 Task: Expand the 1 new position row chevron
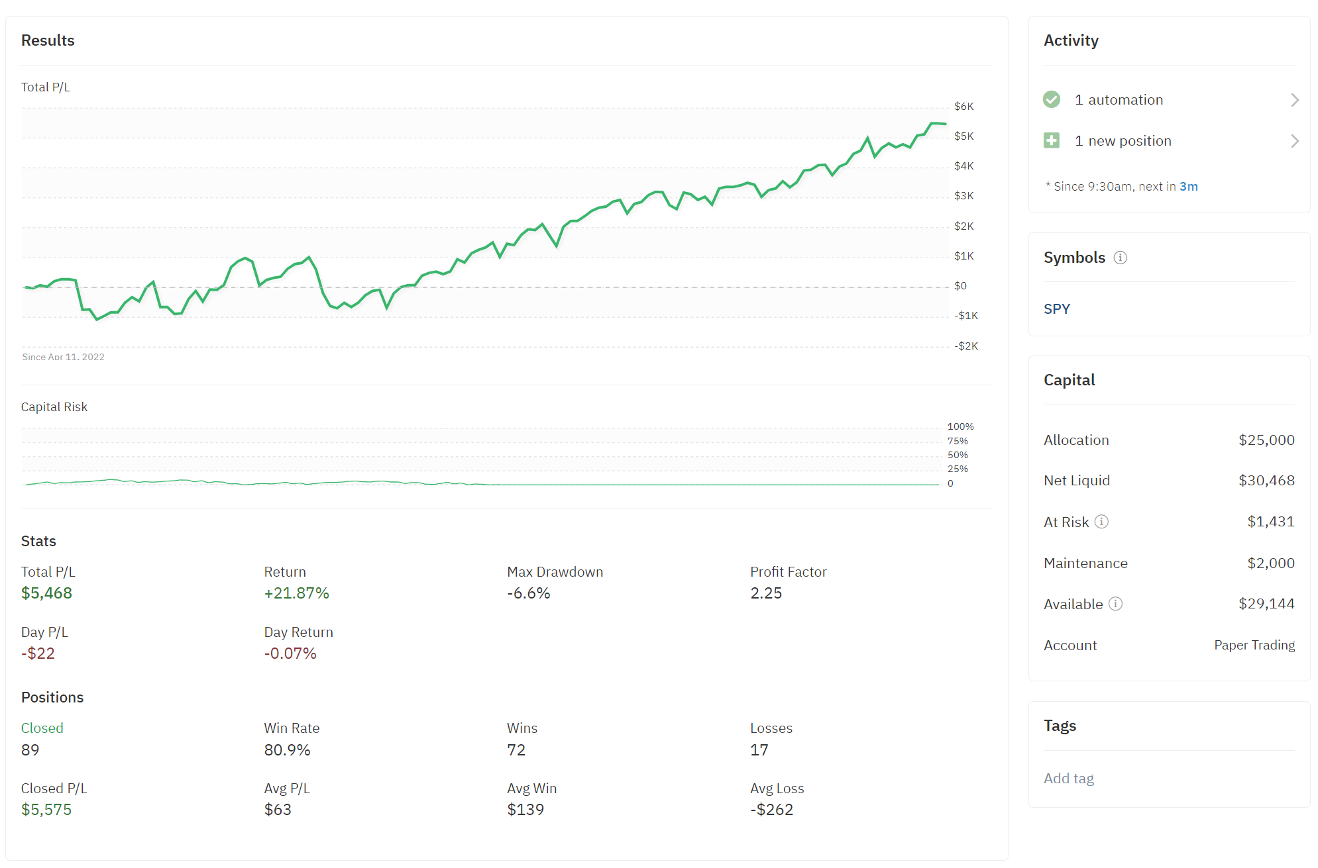coord(1294,141)
